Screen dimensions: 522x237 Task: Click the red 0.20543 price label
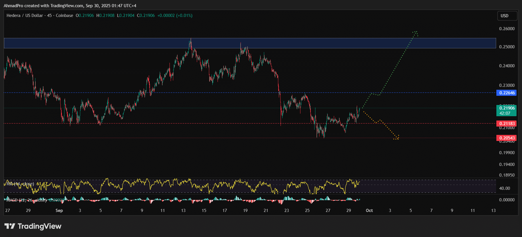(506, 138)
